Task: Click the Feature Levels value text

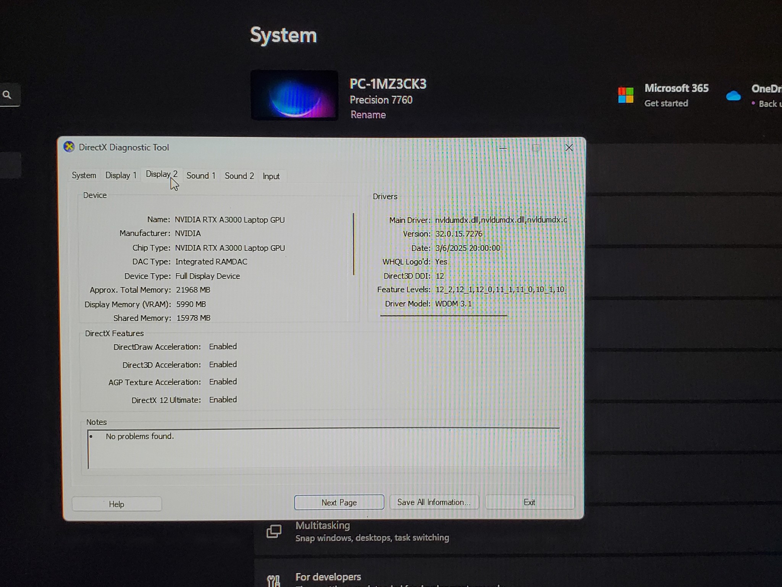Action: click(x=501, y=289)
